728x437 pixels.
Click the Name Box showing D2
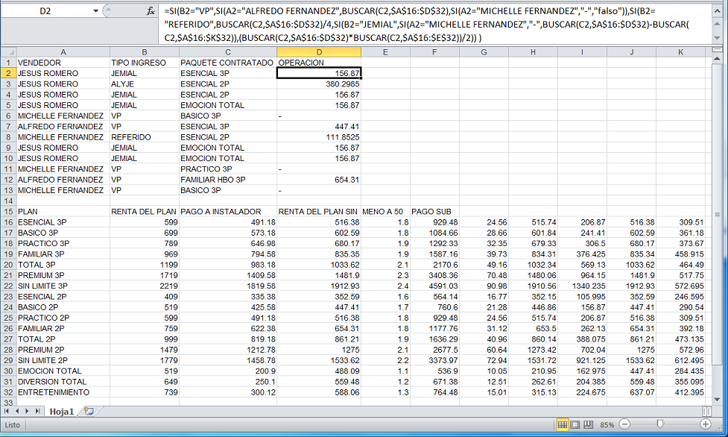[45, 10]
